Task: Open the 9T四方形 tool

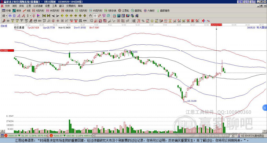Action: pos(96,10)
